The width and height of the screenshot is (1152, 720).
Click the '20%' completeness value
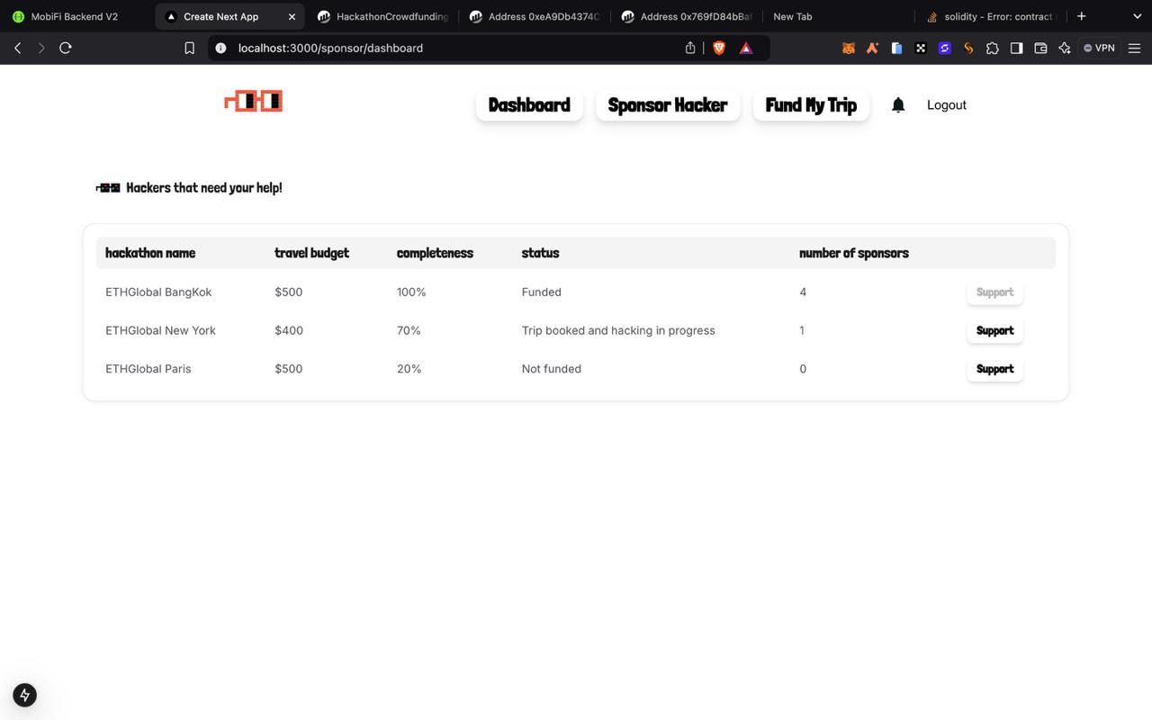[409, 369]
